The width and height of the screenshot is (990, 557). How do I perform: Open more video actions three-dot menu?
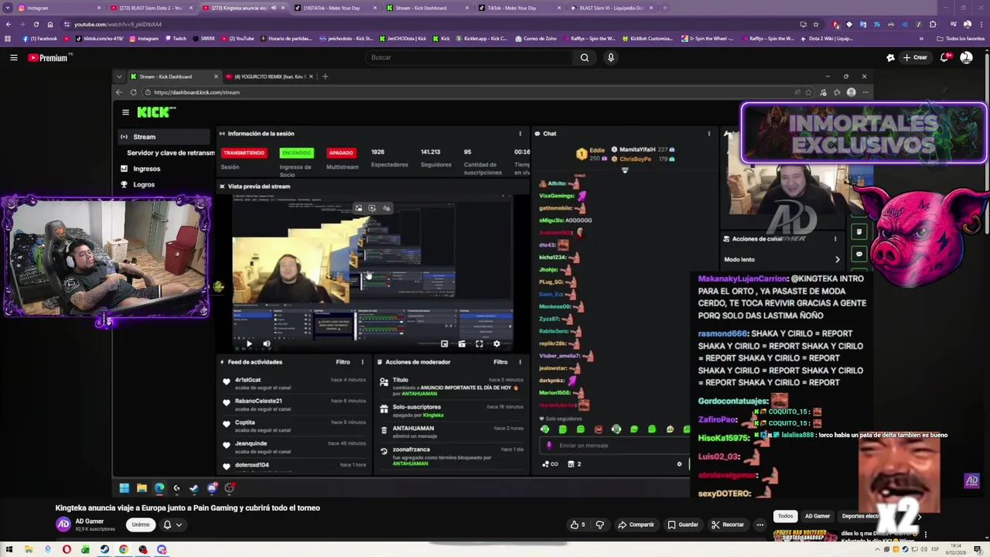(760, 525)
